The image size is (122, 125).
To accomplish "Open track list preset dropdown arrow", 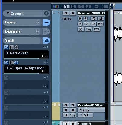I will point(96,7).
